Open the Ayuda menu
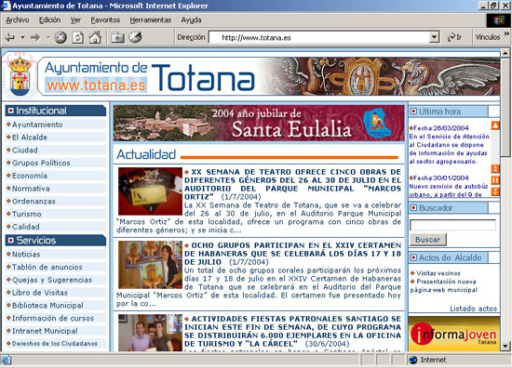Viewport: 512px width, 368px height. point(191,20)
